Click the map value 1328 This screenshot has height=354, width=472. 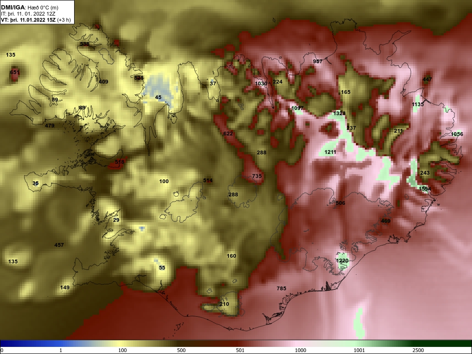(x=339, y=113)
